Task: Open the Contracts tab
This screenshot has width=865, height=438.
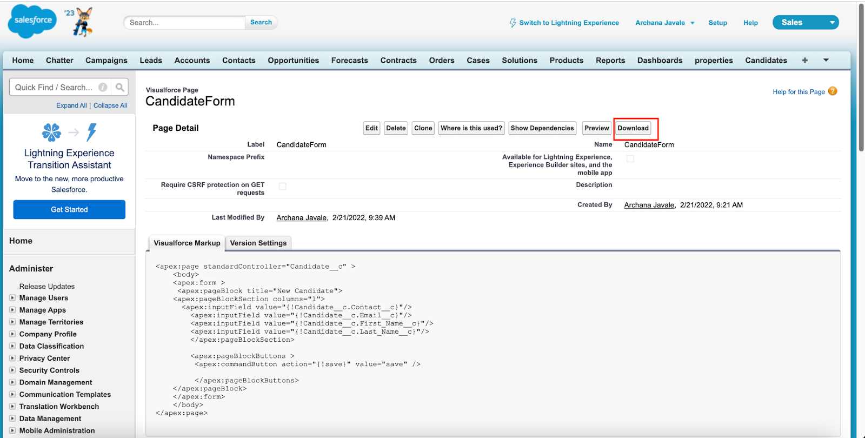Action: coord(398,61)
